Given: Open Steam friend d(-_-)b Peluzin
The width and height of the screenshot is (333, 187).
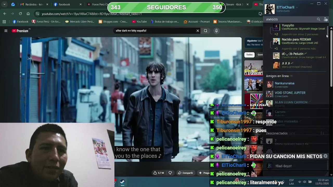Looking at the screenshot, I should pyautogui.click(x=299, y=55).
